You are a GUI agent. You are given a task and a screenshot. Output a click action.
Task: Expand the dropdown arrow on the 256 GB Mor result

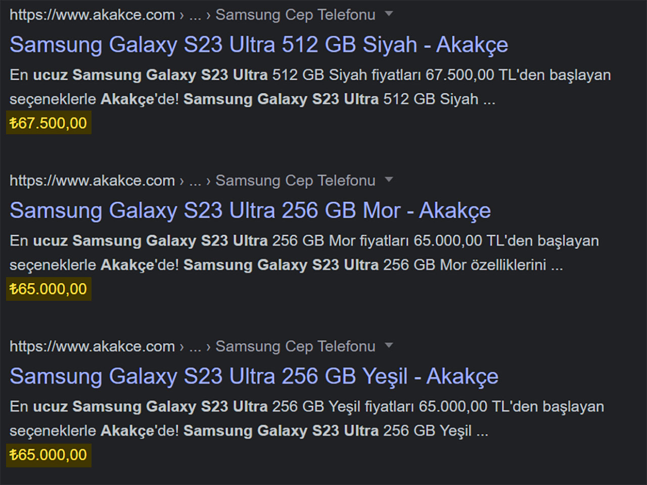(388, 180)
